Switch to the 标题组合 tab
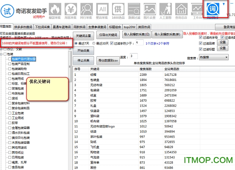This screenshot has width=235, height=170. (116, 27)
